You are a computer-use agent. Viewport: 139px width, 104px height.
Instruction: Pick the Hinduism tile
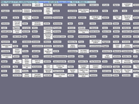click(x=72, y=28)
